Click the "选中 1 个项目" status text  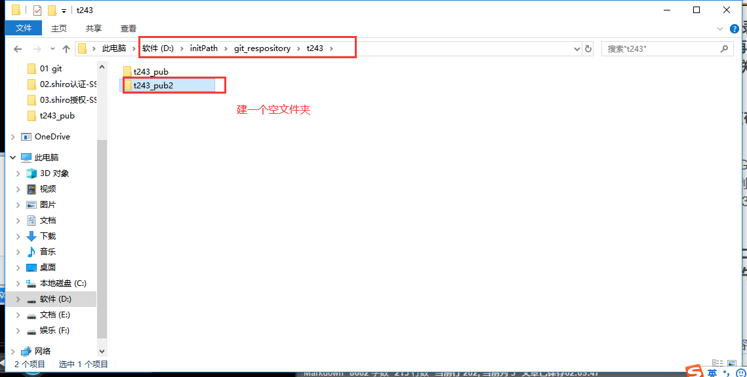click(x=83, y=364)
